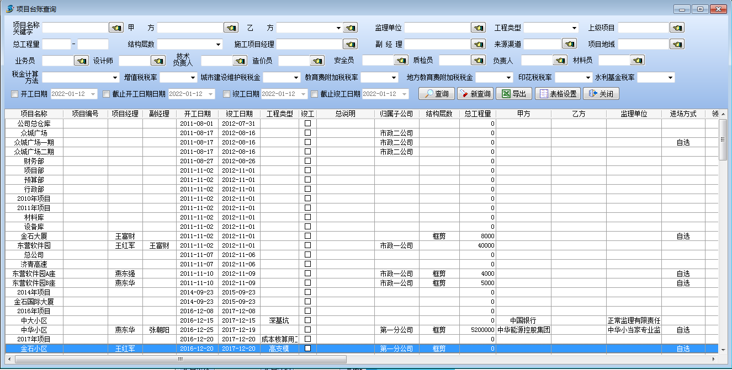Sort by 项目名称 column header
The height and width of the screenshot is (370, 732).
pyautogui.click(x=34, y=114)
